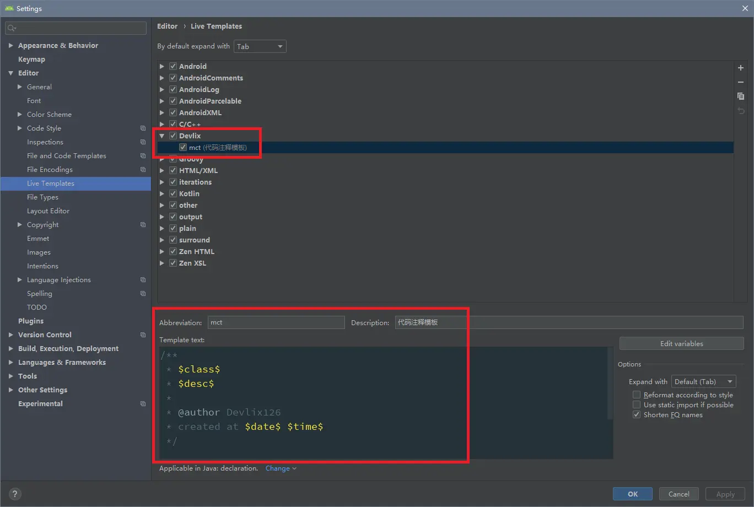The height and width of the screenshot is (507, 754).
Task: Click the restore defaults arrow icon
Action: pyautogui.click(x=741, y=111)
